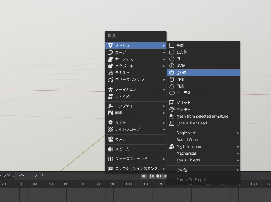Image resolution: width=271 pixels, height=202 pixels.
Task: Open the ビュー (View) timeline menu
Action: coord(23,176)
